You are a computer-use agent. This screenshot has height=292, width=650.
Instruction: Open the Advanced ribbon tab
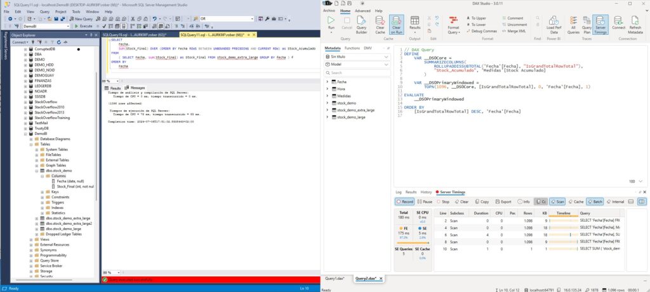[x=362, y=11]
